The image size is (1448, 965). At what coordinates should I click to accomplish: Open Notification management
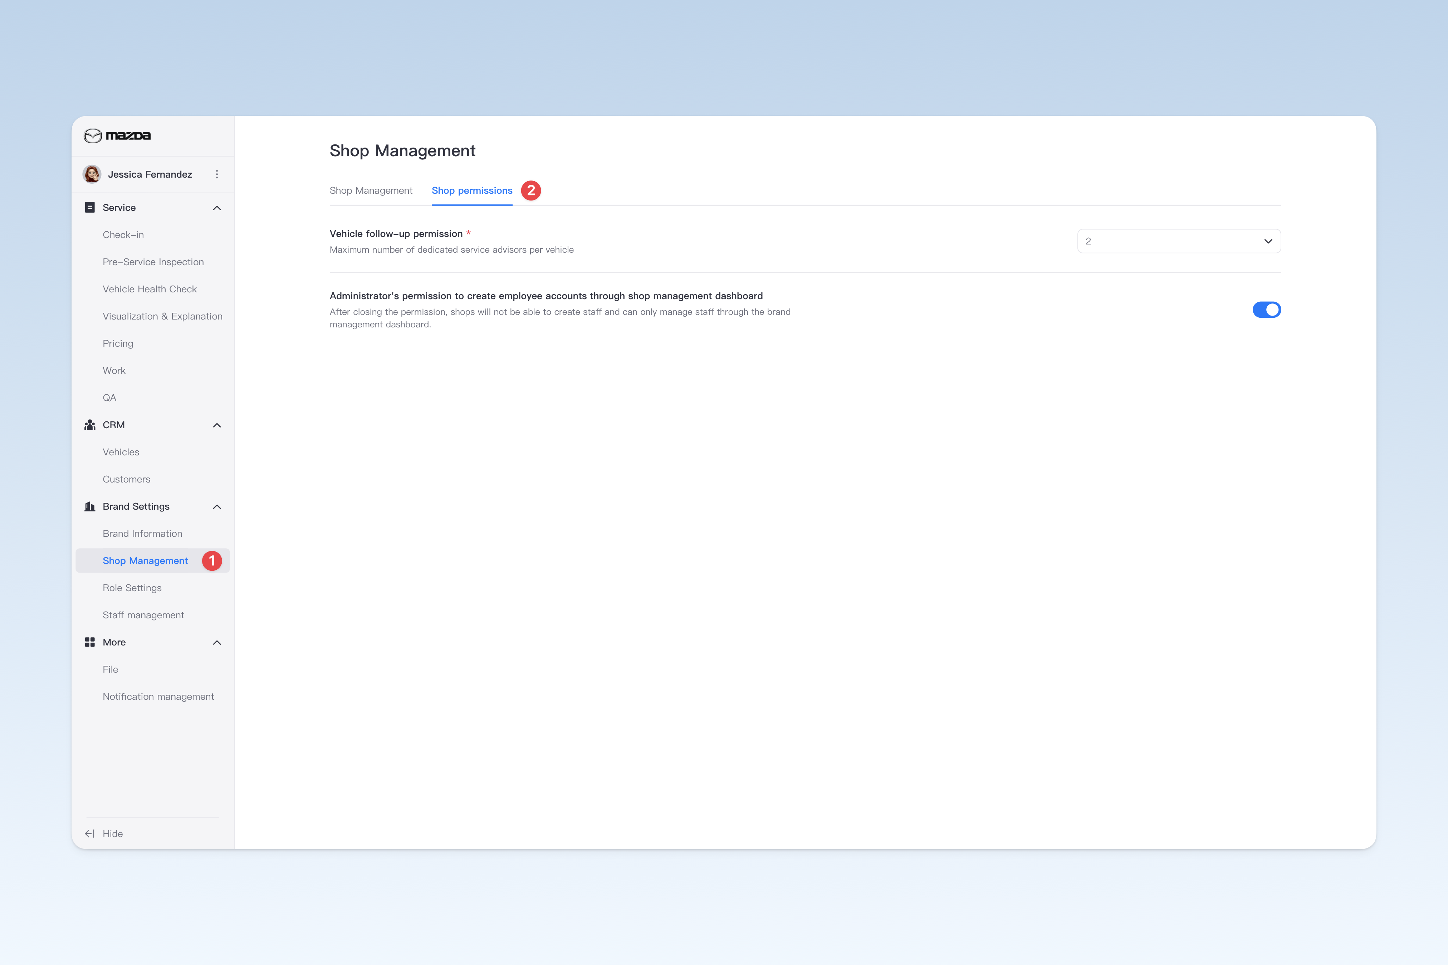pos(158,696)
